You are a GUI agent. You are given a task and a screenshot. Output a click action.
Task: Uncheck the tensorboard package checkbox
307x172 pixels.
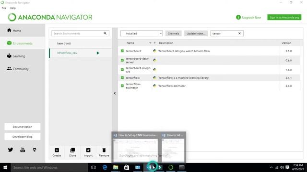(x=122, y=51)
